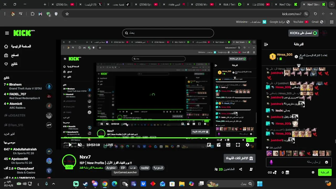The image size is (336, 189).
Task: Launch Steam from the taskbar
Action: coord(85,184)
